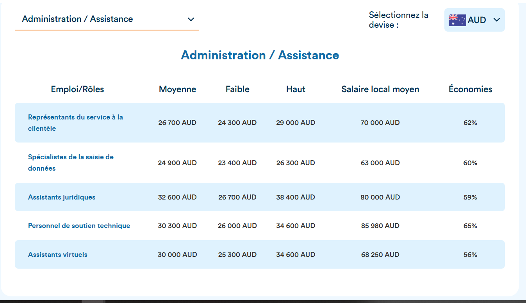Click the blue Administration / Assistance table title
526x303 pixels.
260,55
